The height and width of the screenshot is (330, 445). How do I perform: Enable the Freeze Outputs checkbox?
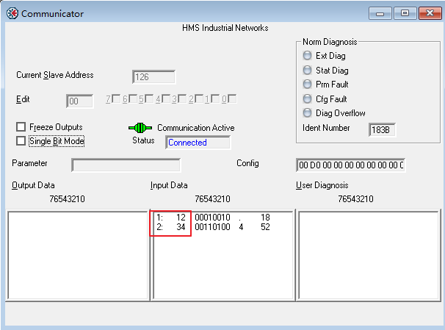tap(21, 126)
